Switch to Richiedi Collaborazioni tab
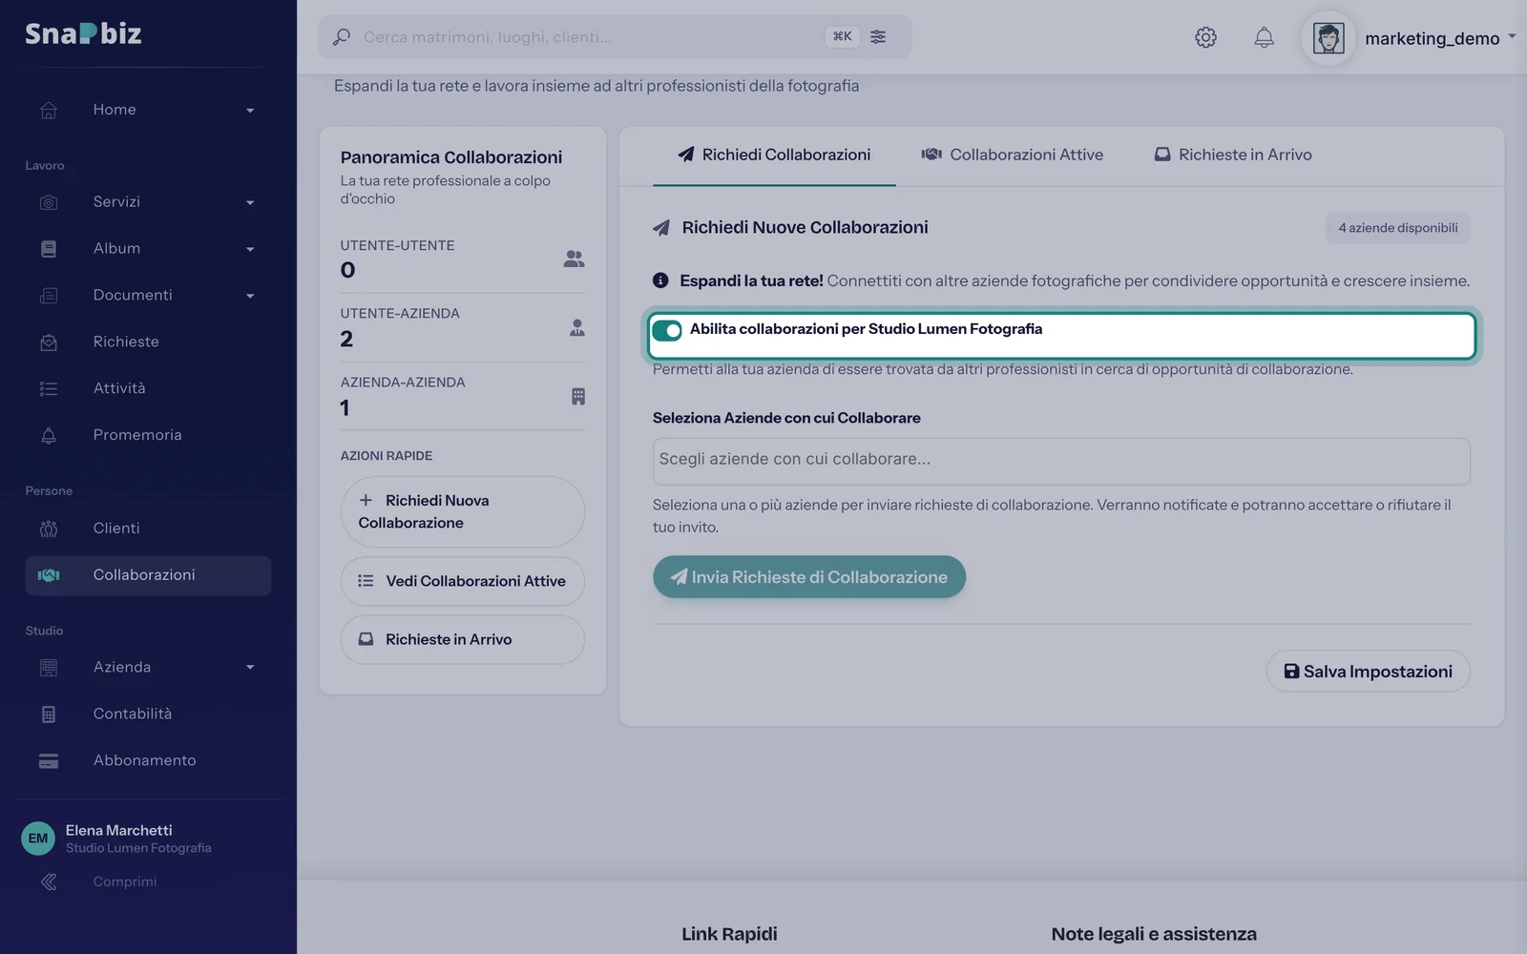 tap(774, 155)
